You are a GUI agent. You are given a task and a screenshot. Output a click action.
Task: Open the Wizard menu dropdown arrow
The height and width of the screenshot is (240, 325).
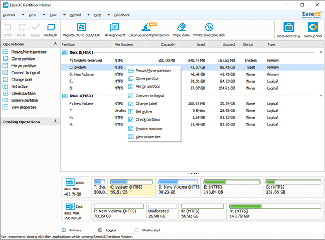[x=89, y=15]
